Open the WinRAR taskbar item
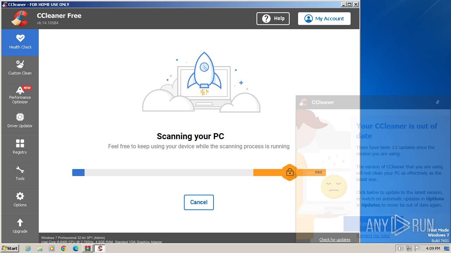 click(x=88, y=248)
